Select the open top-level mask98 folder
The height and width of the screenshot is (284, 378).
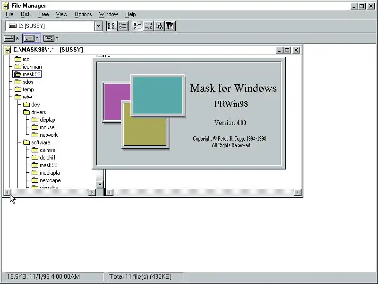coord(27,74)
